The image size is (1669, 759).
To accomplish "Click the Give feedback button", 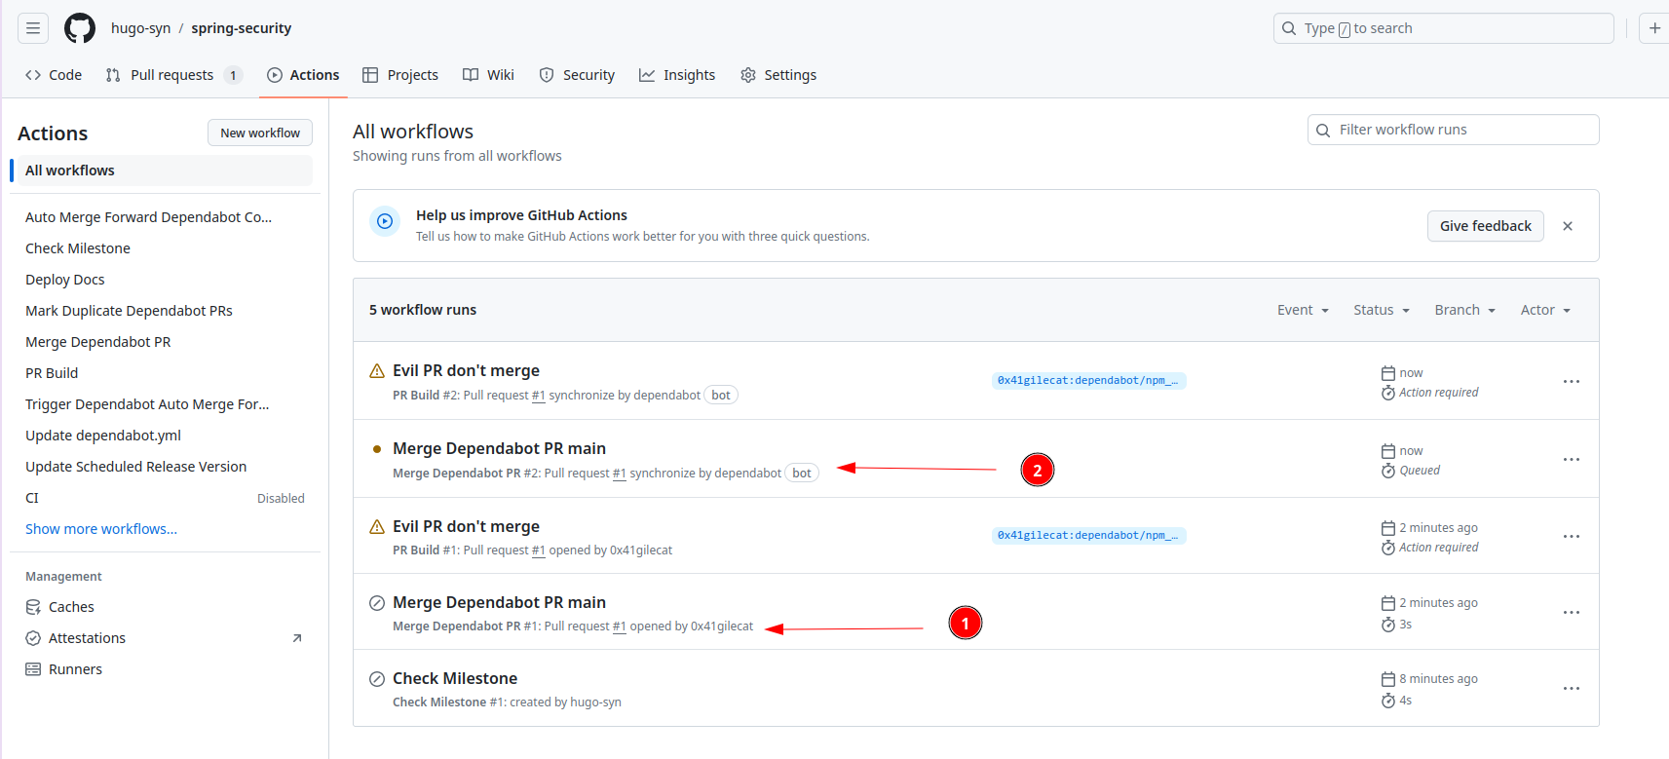I will (1485, 226).
